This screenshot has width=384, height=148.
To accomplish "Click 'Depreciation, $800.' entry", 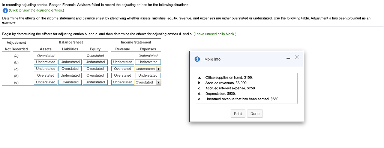I will coord(220,93).
